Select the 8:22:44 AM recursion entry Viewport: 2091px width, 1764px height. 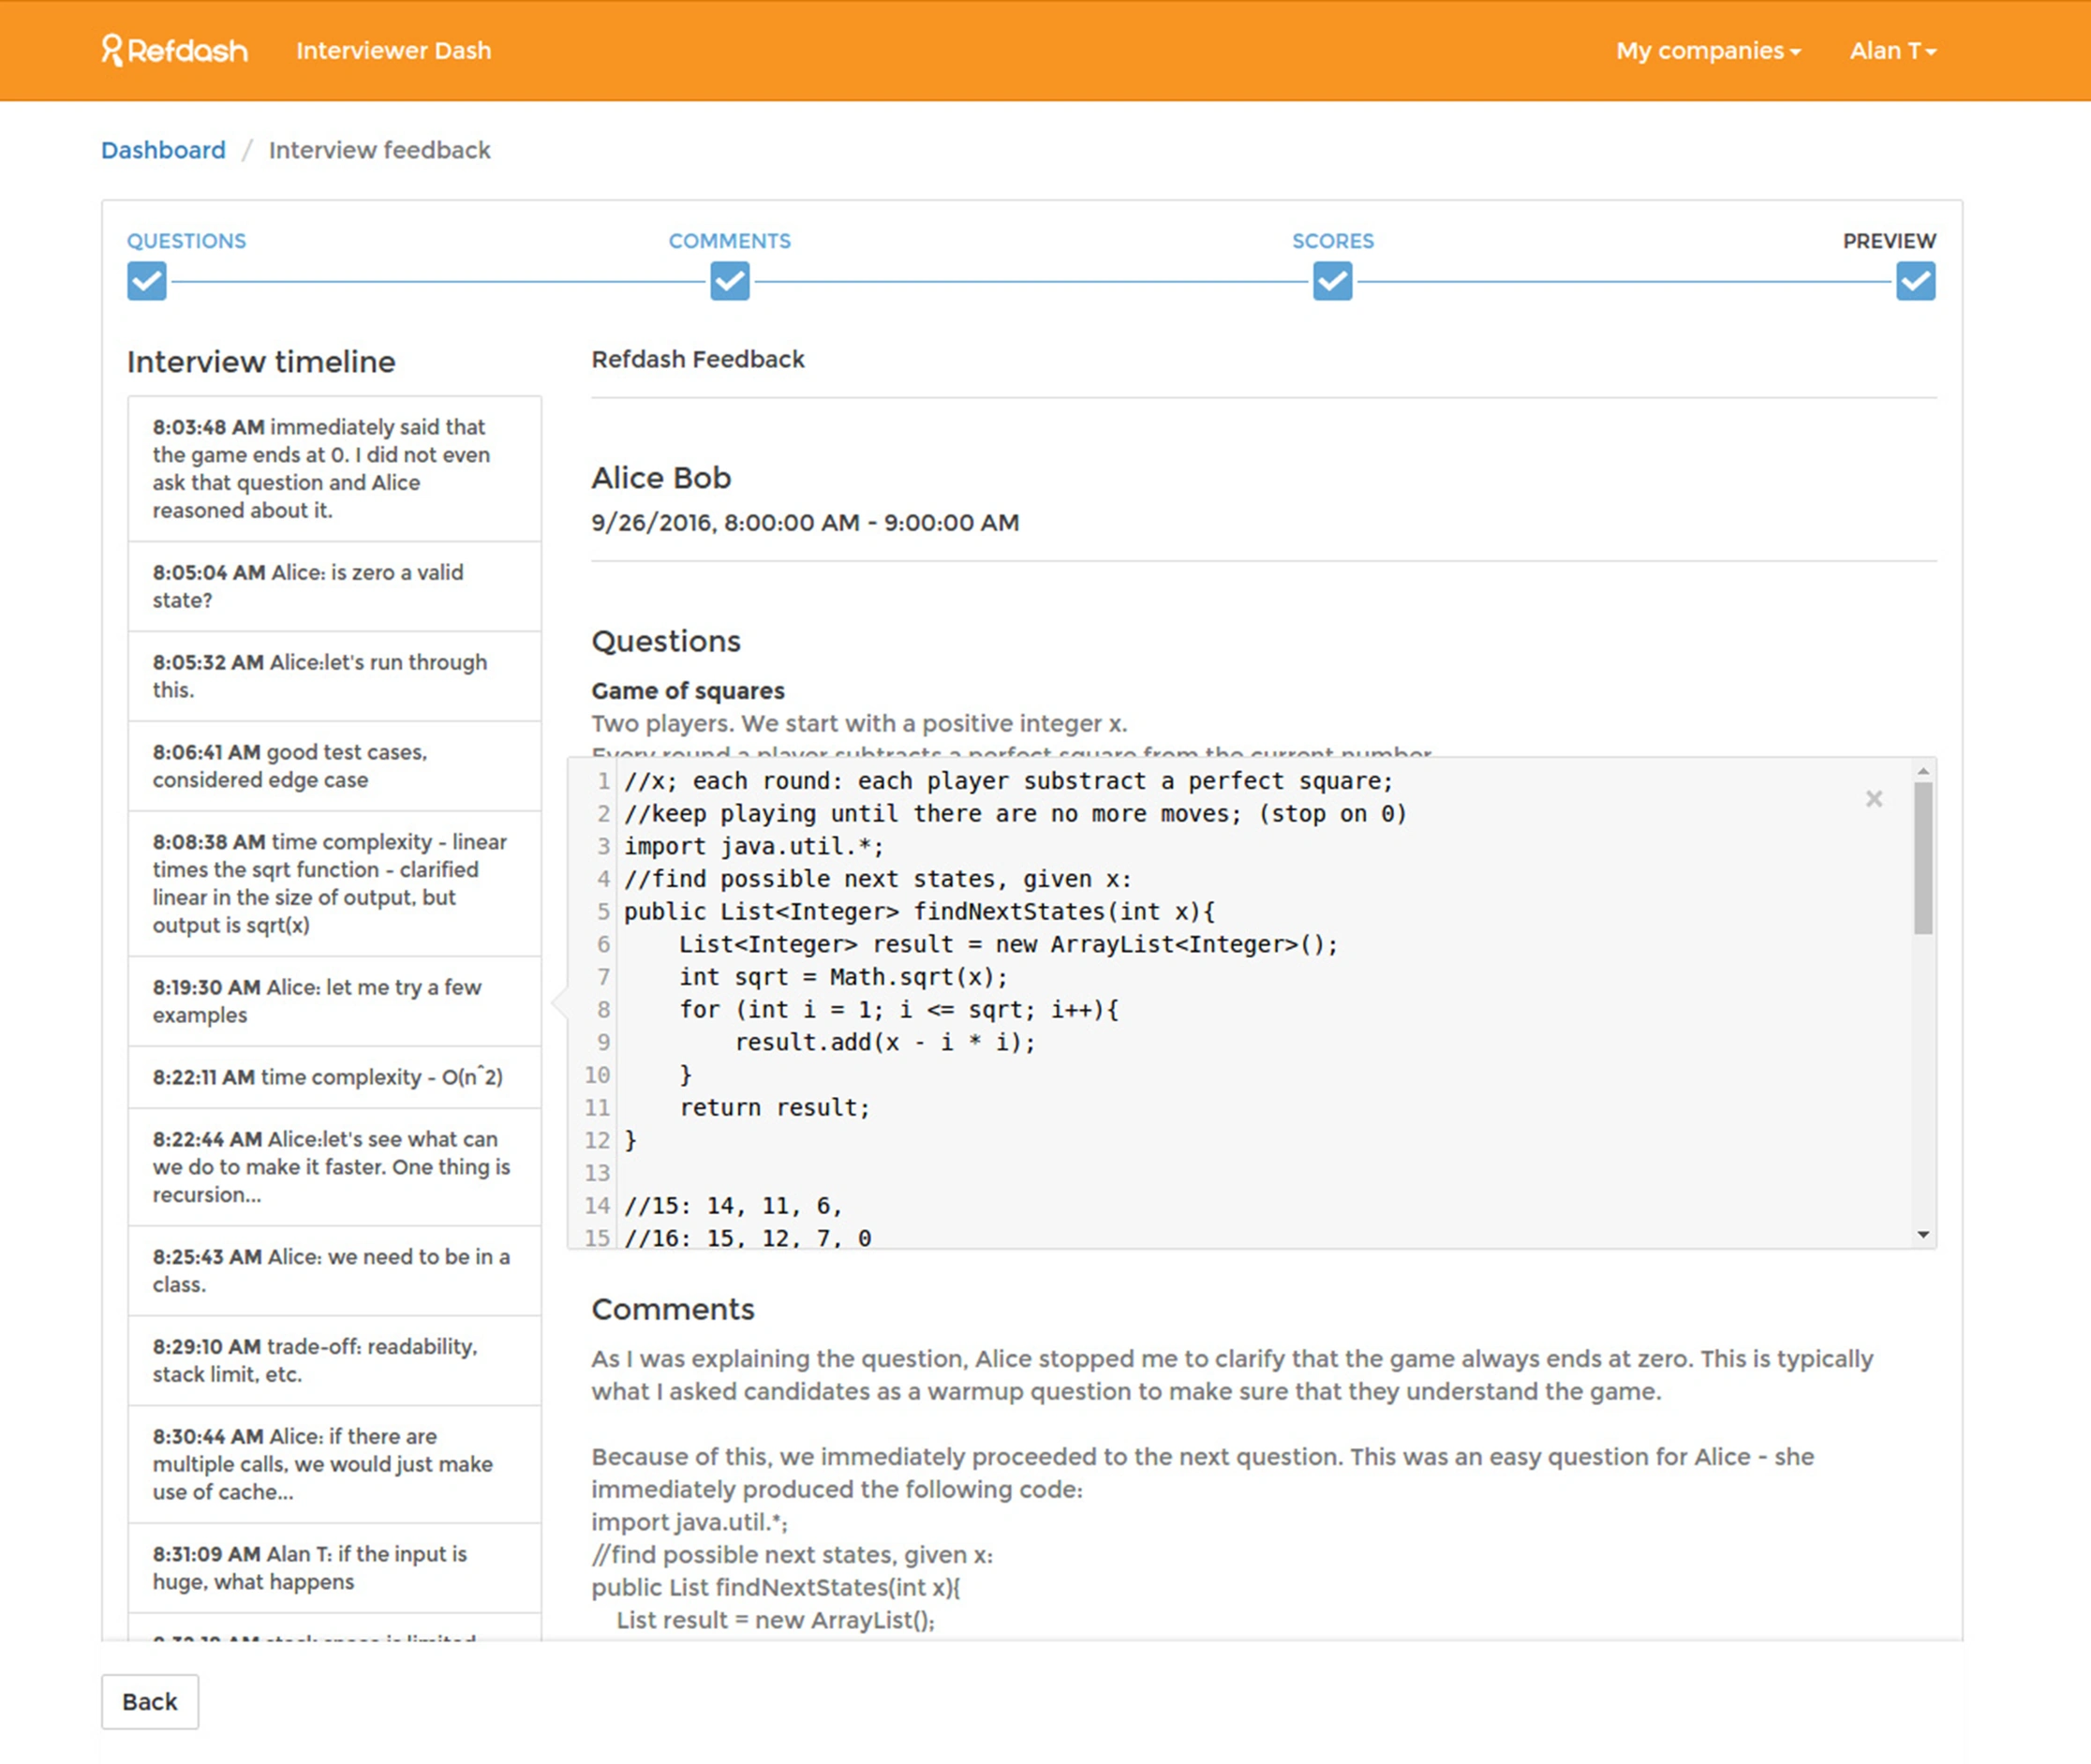point(335,1167)
